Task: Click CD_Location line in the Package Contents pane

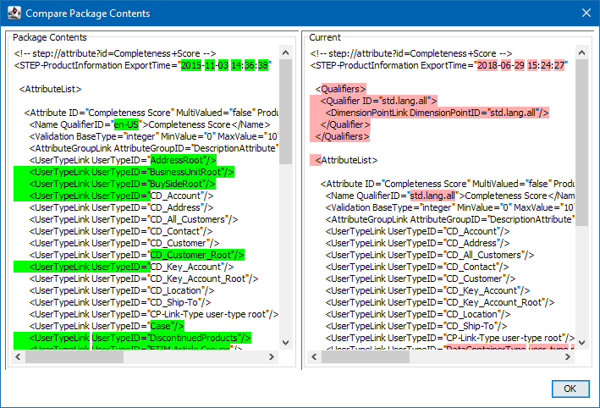Action: coord(122,291)
